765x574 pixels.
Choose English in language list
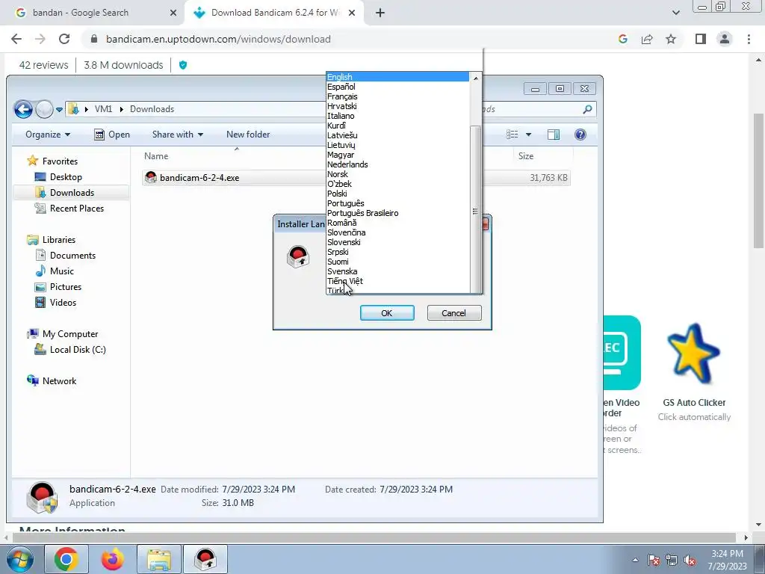(x=397, y=77)
